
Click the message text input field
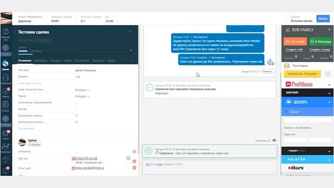tap(210, 167)
